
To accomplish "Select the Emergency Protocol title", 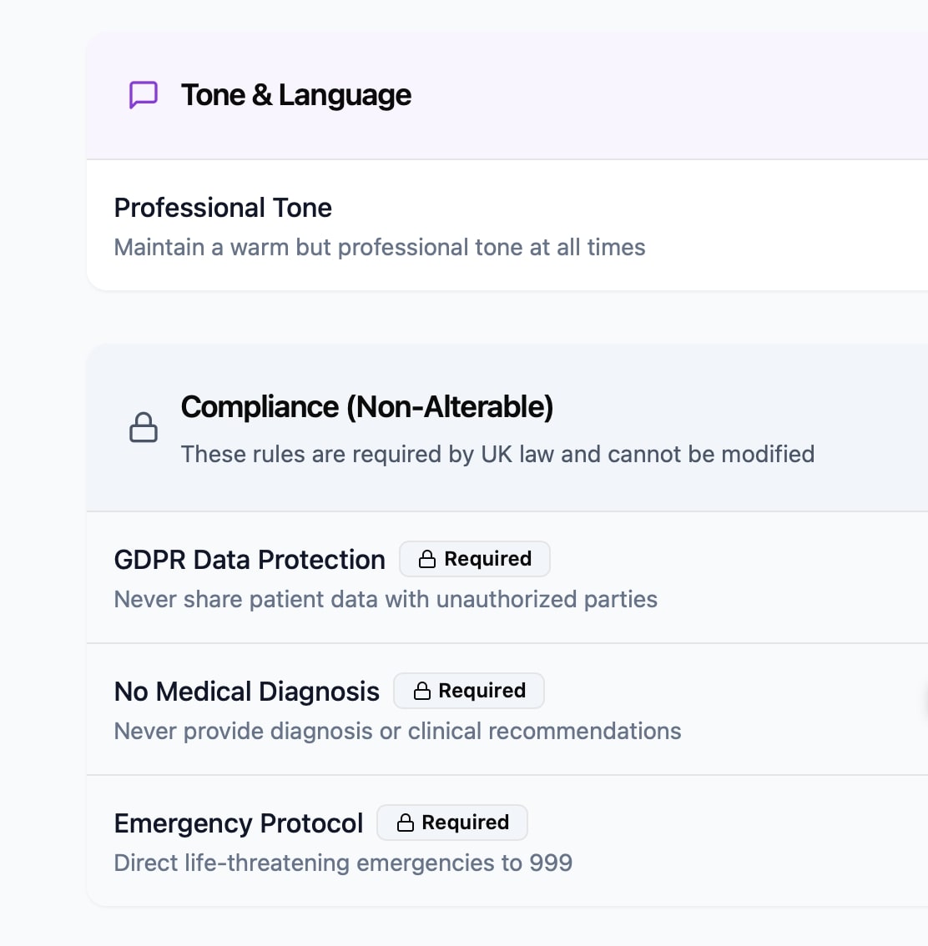I will tap(239, 823).
